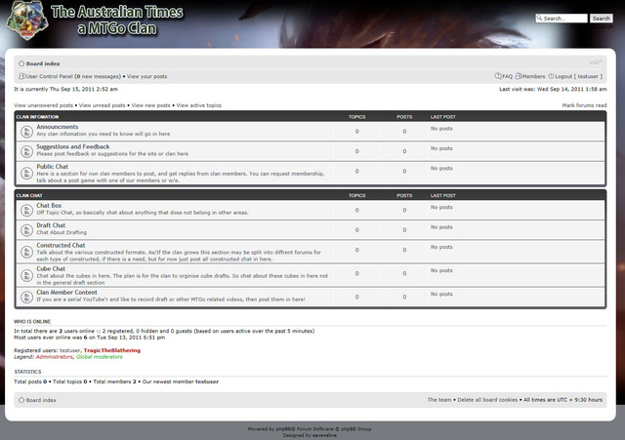Image resolution: width=625 pixels, height=440 pixels.
Task: Click the FAQ help icon
Action: [498, 76]
